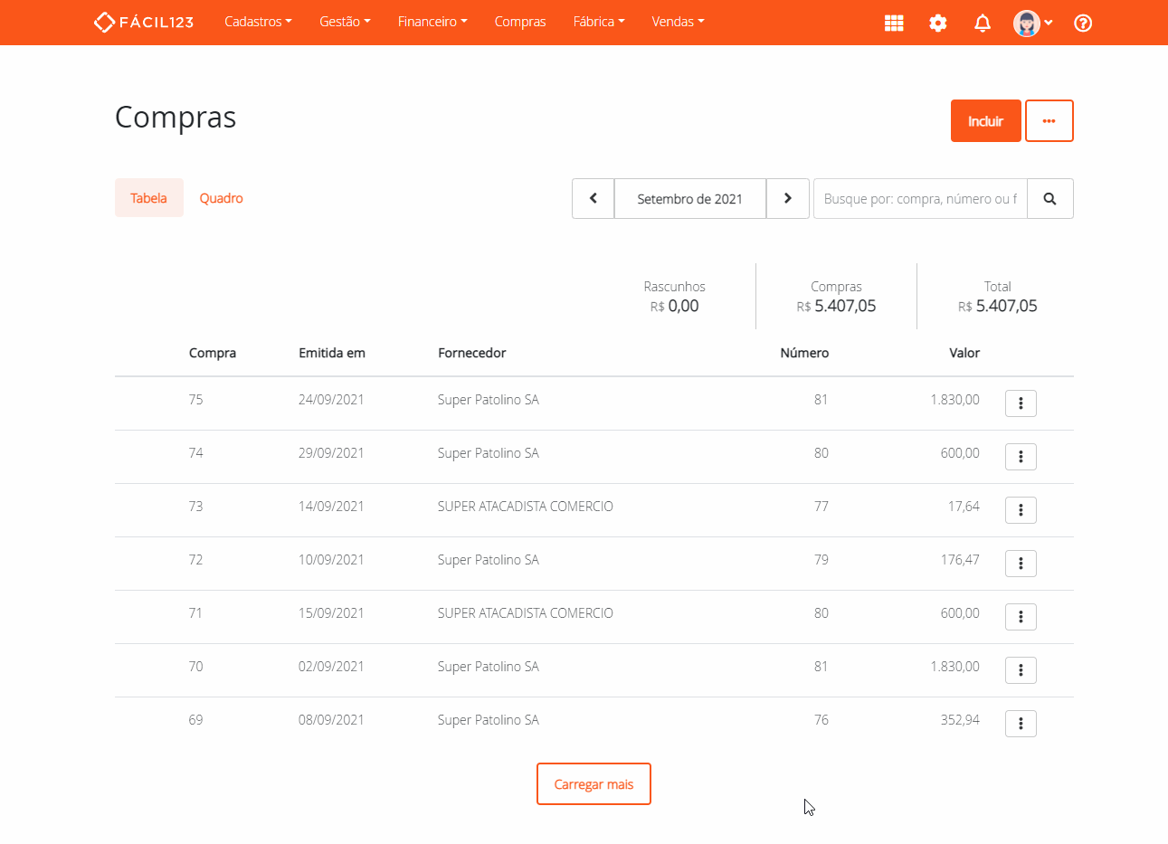
Task: Click the search magnifier button
Action: [x=1049, y=199]
